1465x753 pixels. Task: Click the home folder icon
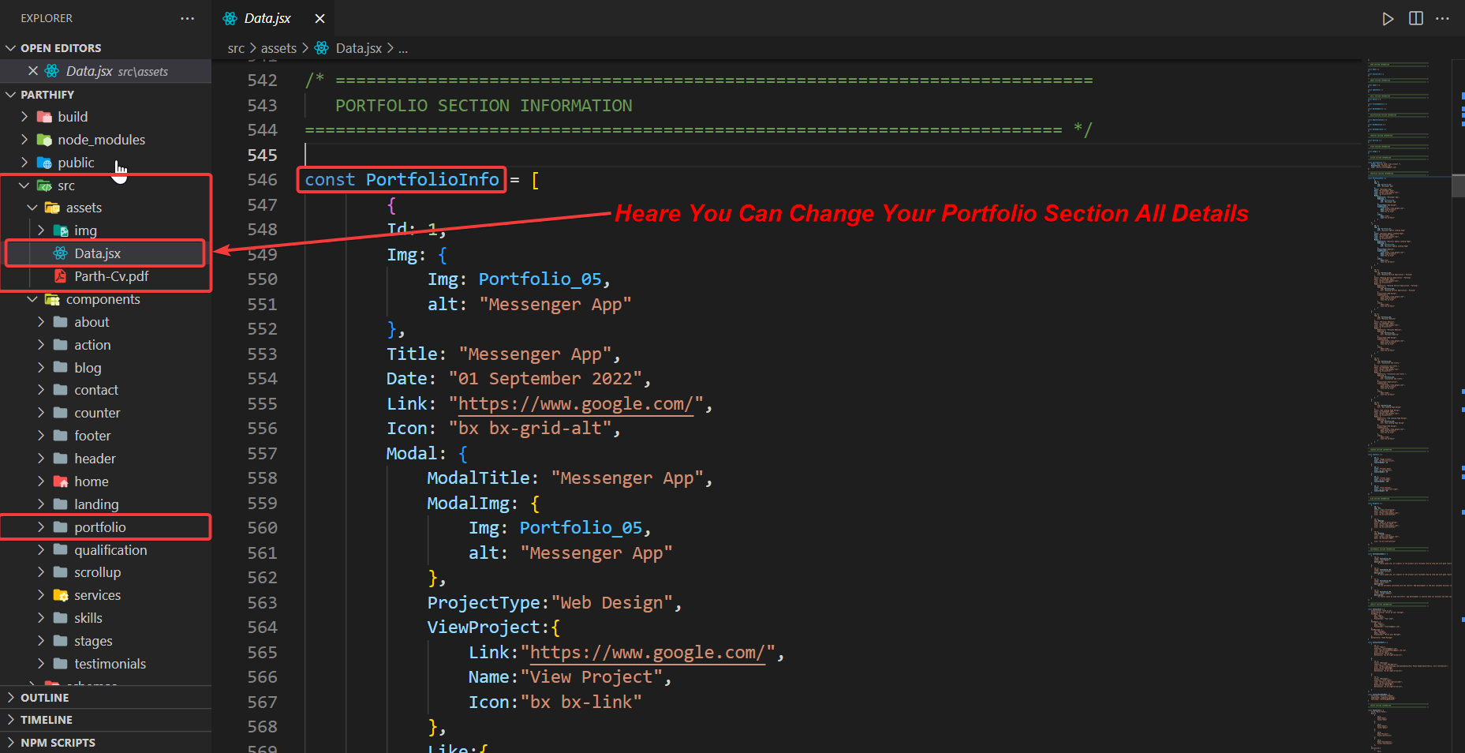(60, 481)
